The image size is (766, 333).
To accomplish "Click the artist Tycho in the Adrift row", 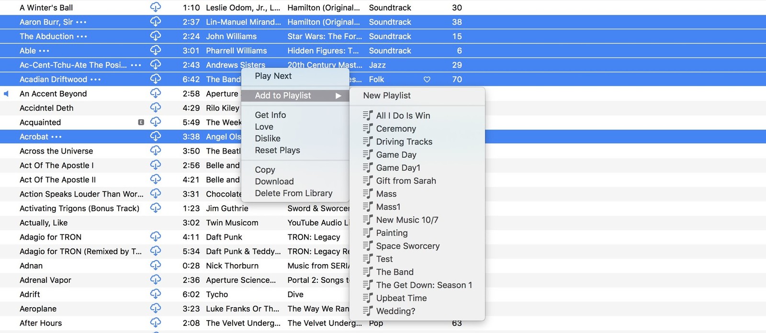I will pos(217,295).
